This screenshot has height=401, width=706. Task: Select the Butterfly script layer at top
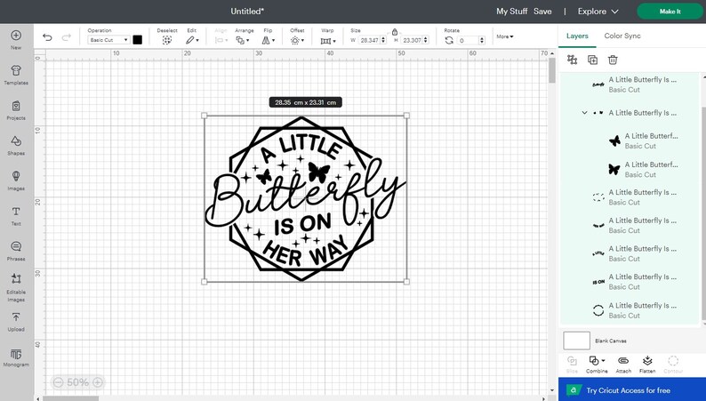pos(635,84)
